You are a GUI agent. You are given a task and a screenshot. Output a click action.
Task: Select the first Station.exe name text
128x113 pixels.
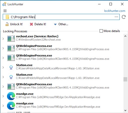point(24,65)
